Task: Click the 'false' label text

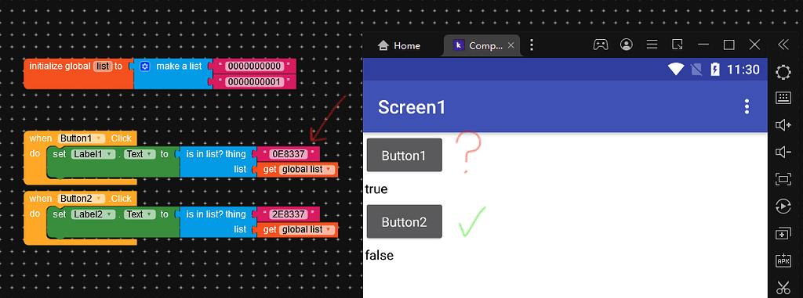Action: 380,255
